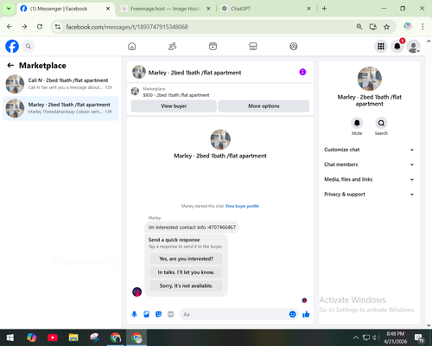This screenshot has width=432, height=346.
Task: Click the address bar URL
Action: (127, 27)
